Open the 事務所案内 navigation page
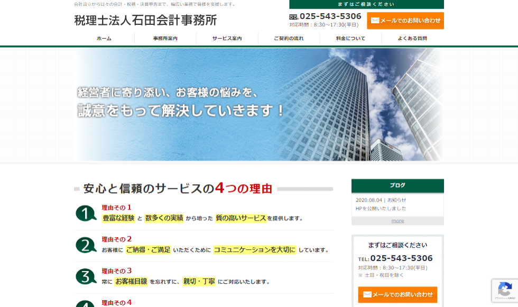The image size is (518, 307). [165, 39]
